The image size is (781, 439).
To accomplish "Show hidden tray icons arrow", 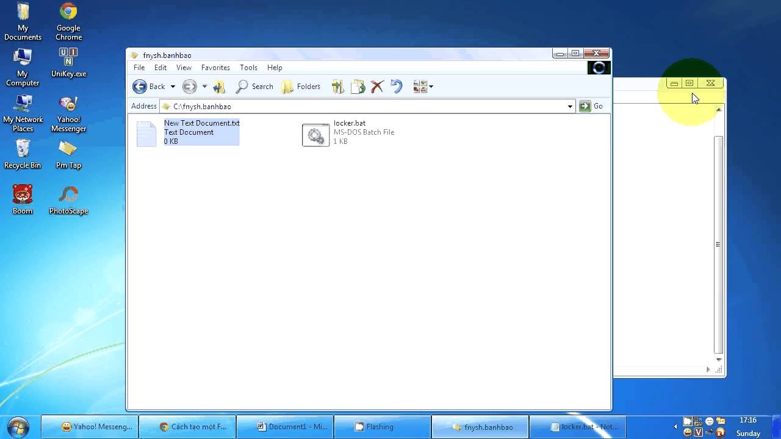I will pos(675,427).
